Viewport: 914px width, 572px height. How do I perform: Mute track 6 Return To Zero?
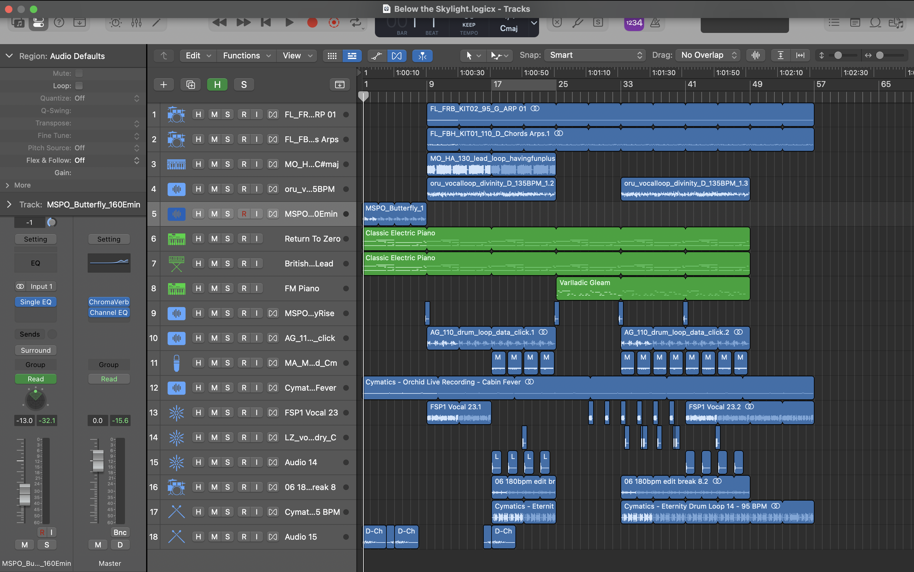pyautogui.click(x=214, y=239)
